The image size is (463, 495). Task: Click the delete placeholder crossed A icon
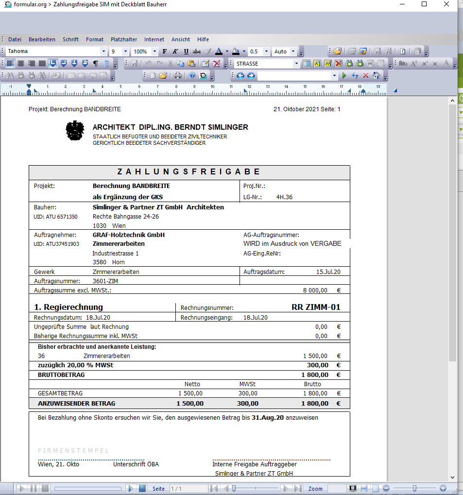tap(339, 64)
